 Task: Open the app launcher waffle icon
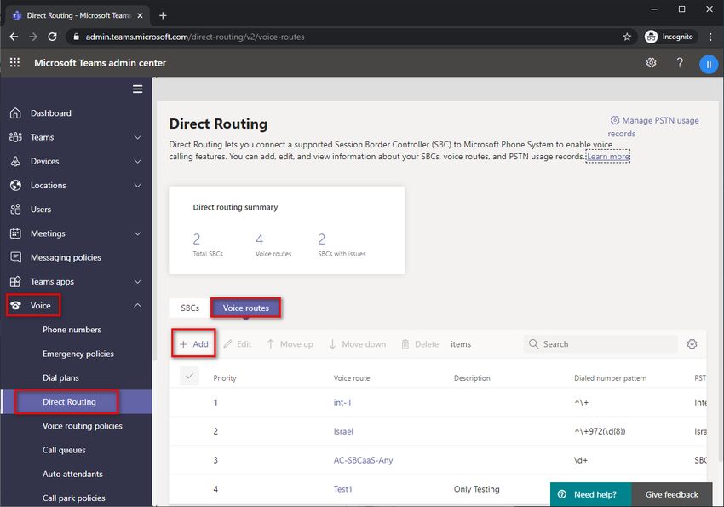coord(14,62)
